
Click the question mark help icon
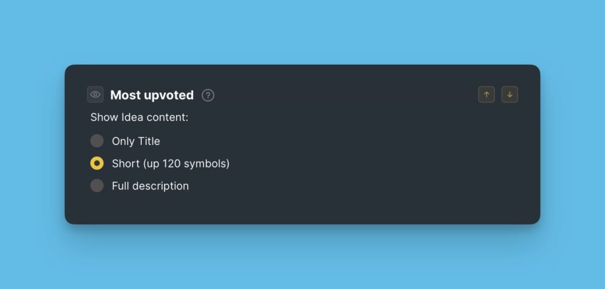click(208, 95)
